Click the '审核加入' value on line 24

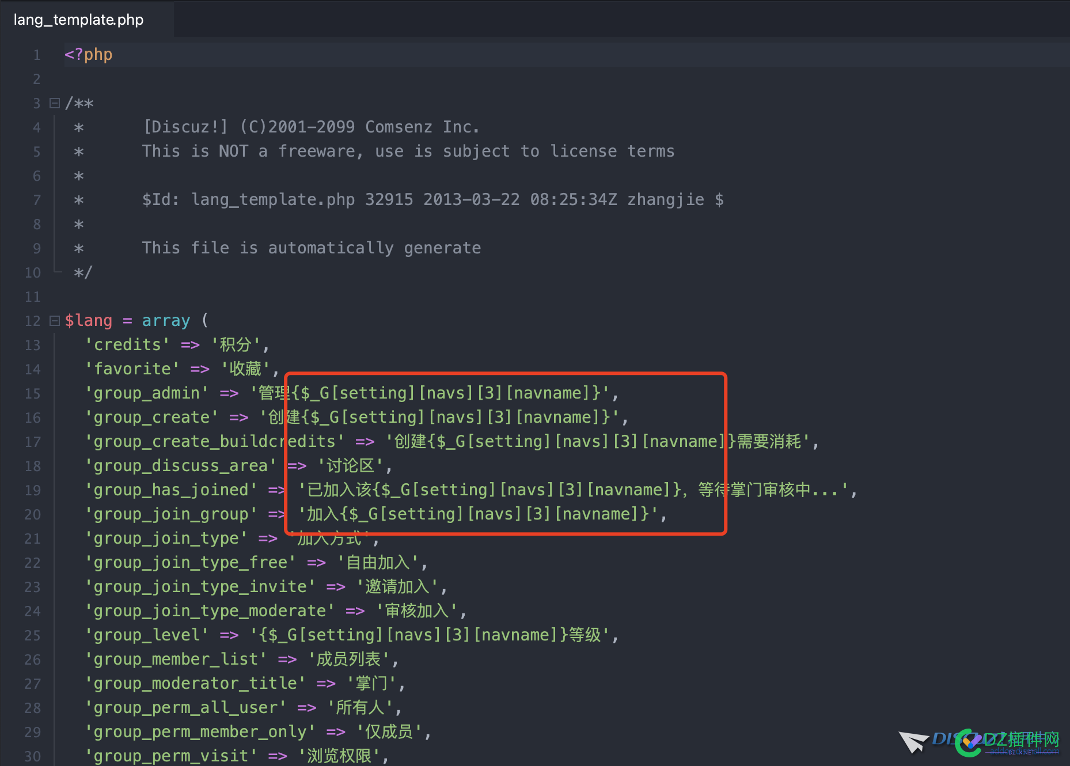coord(417,610)
